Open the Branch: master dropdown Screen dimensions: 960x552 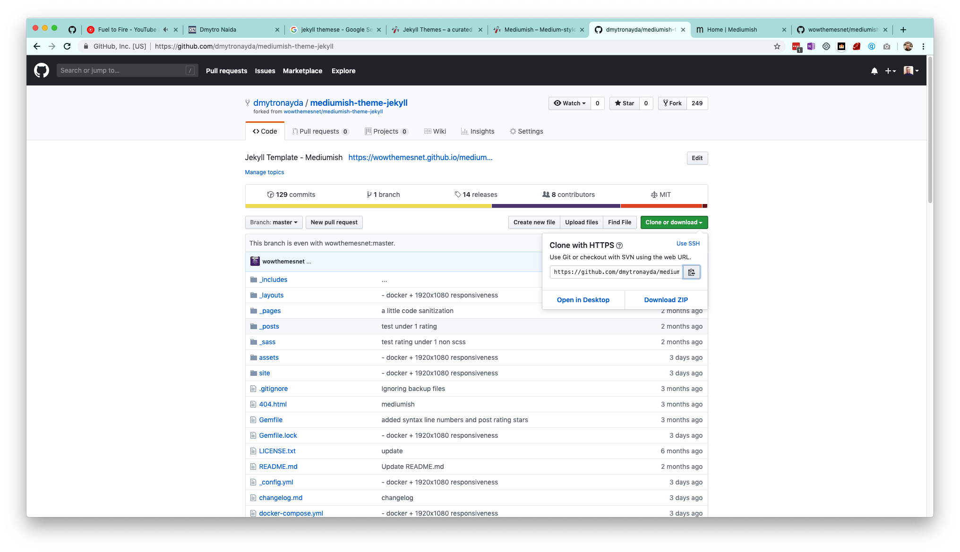274,222
